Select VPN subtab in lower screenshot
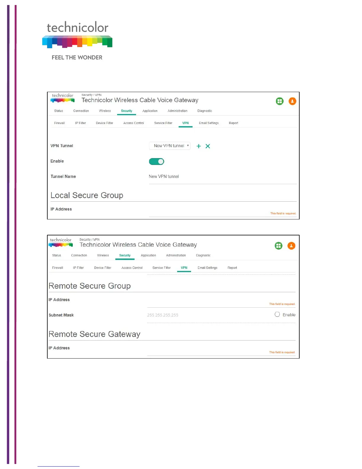 click(x=184, y=268)
